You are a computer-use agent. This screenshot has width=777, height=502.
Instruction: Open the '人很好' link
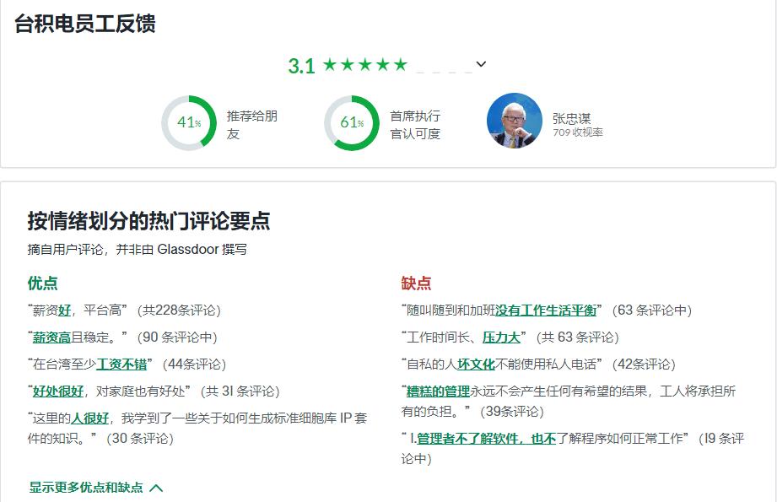point(89,418)
